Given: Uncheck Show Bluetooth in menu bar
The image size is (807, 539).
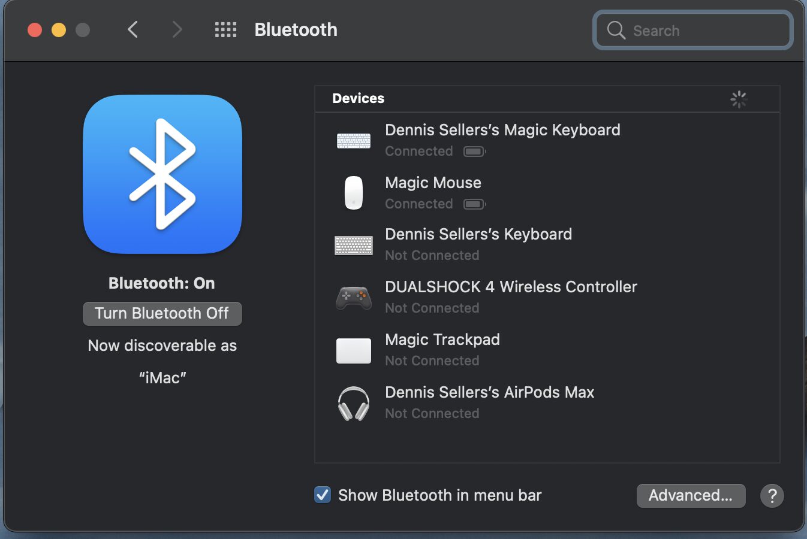Looking at the screenshot, I should 323,495.
